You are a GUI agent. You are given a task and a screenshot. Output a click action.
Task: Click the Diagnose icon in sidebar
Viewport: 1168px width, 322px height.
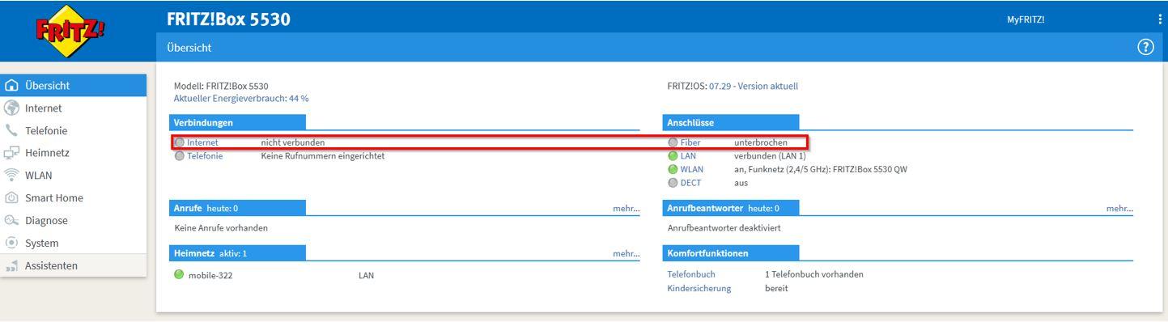(12, 220)
